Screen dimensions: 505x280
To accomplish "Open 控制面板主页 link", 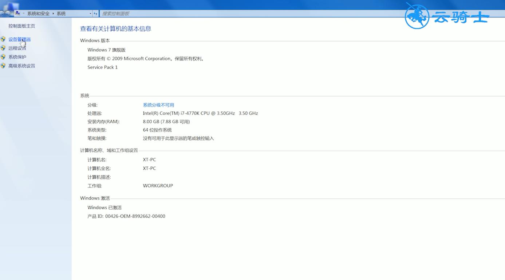I will pyautogui.click(x=22, y=26).
